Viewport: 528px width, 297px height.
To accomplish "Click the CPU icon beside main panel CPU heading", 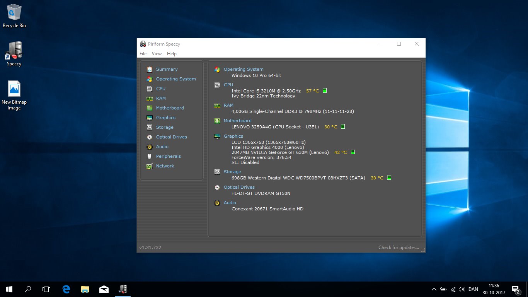I will (x=217, y=85).
